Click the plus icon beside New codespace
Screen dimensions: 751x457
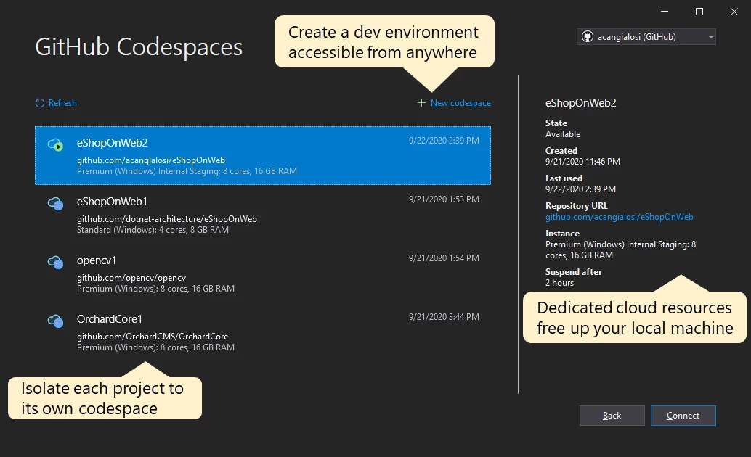coord(421,103)
